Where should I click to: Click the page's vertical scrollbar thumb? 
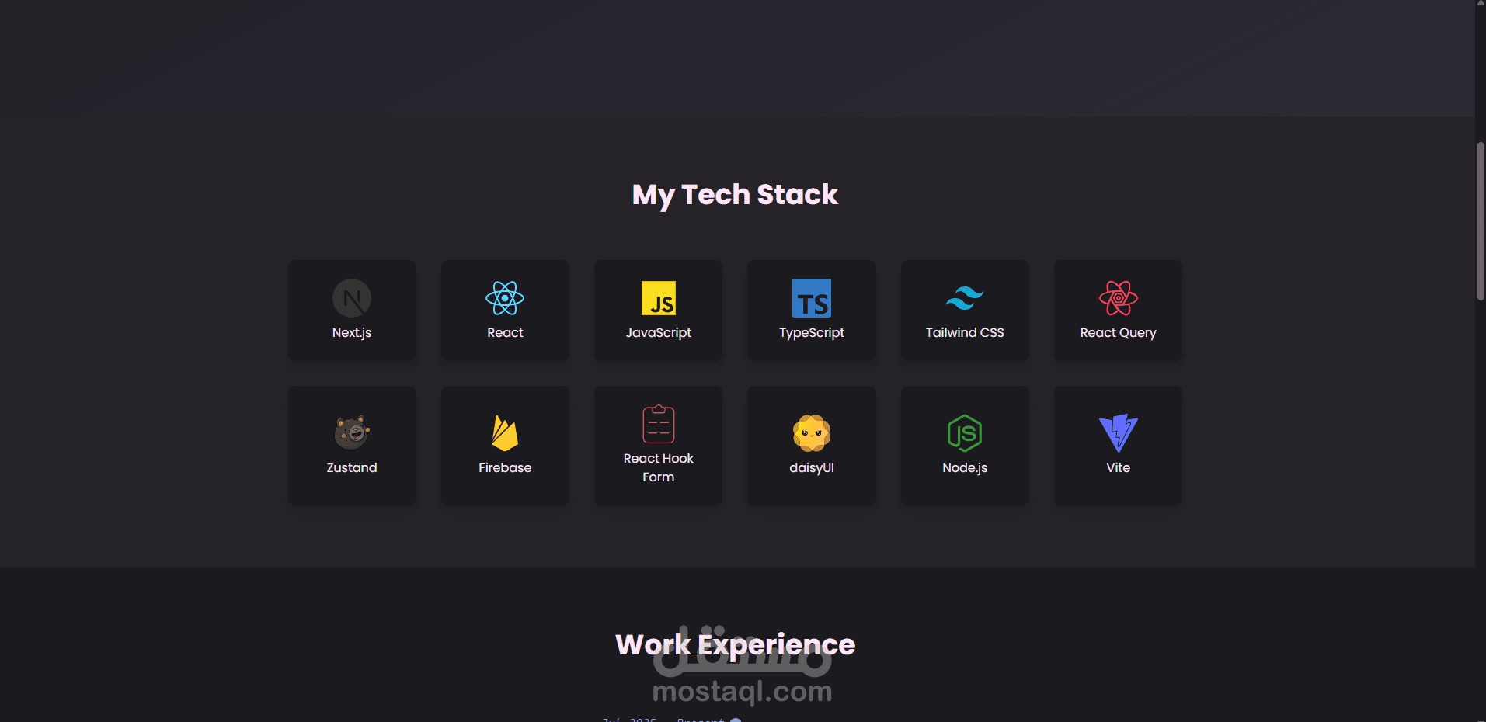(1481, 221)
